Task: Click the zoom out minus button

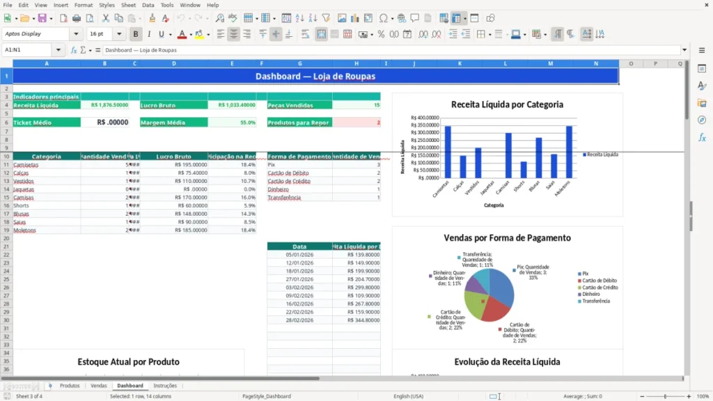Action: click(642, 396)
